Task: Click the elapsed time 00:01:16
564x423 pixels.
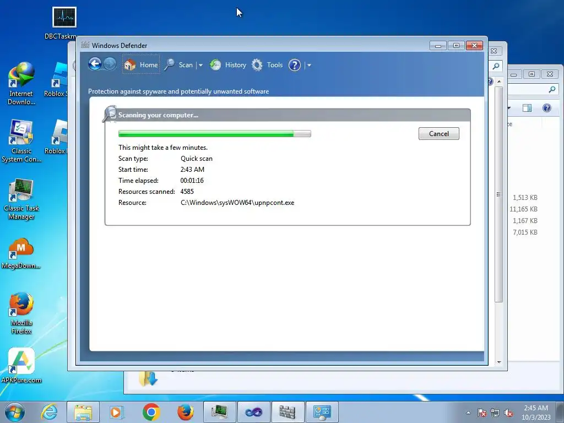Action: pos(192,181)
